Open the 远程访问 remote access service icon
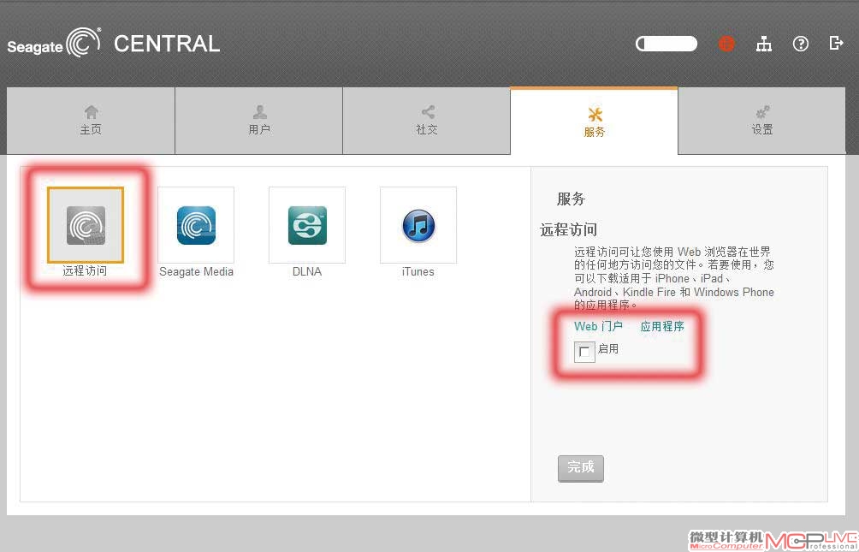Image resolution: width=859 pixels, height=552 pixels. point(86,225)
